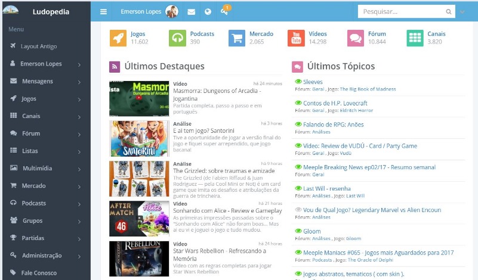This screenshot has height=280, width=478.
Task: Open the orange Jogos rocket icon
Action: point(118,38)
